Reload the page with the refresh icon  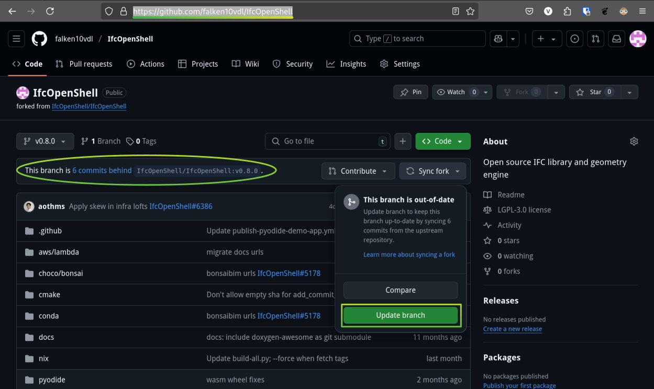pos(50,11)
